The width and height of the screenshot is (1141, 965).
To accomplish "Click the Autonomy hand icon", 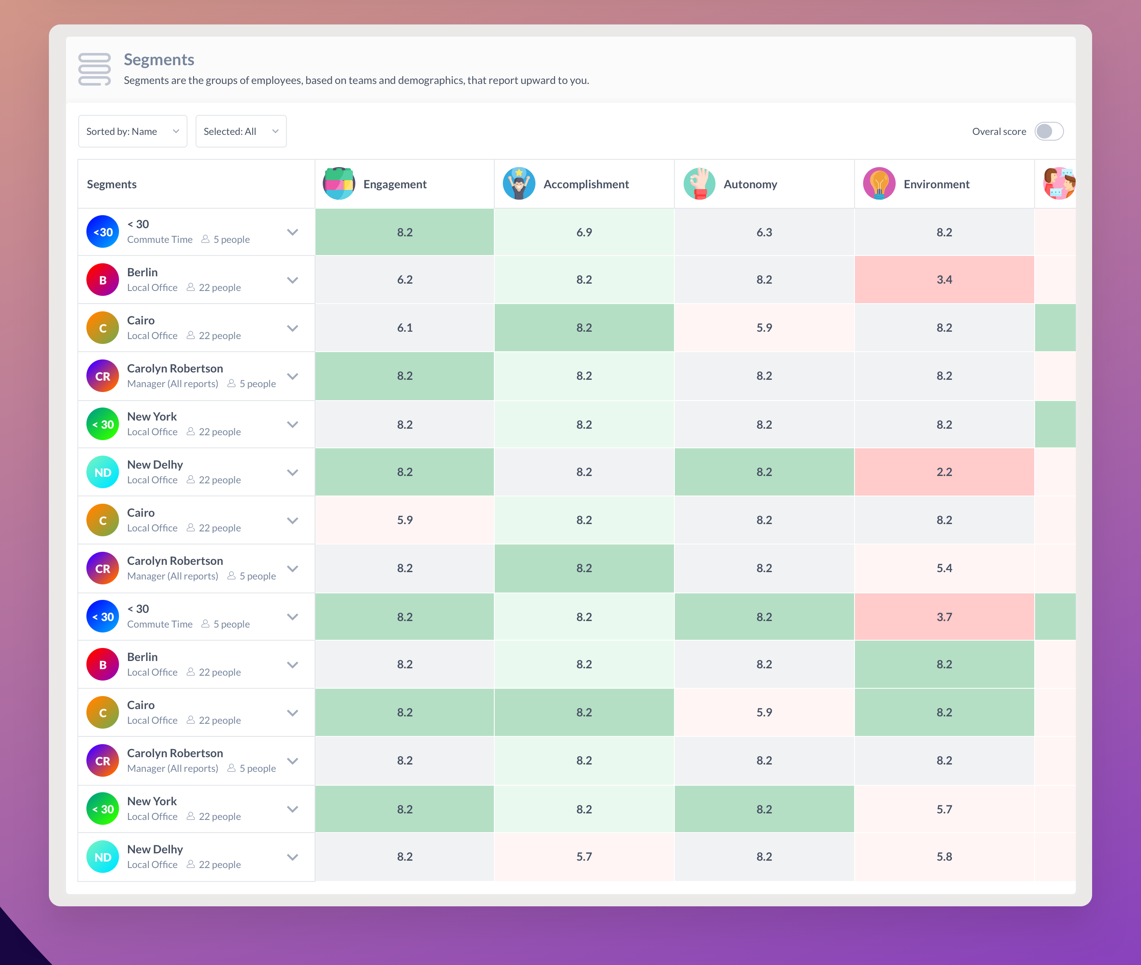I will pyautogui.click(x=699, y=184).
